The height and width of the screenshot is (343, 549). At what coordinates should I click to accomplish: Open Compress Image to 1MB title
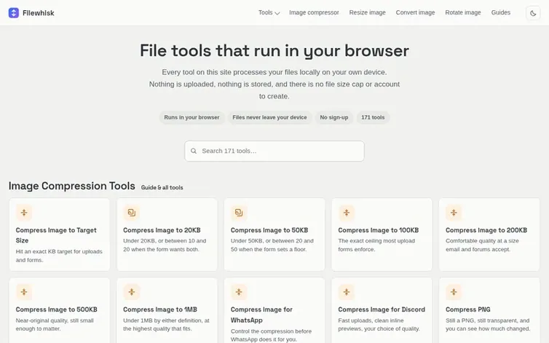[x=160, y=310]
